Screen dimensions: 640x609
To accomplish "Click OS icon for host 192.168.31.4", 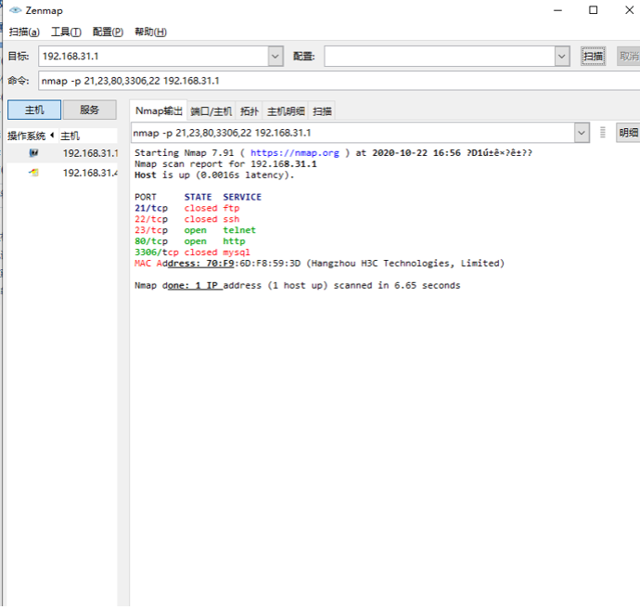I will [33, 173].
